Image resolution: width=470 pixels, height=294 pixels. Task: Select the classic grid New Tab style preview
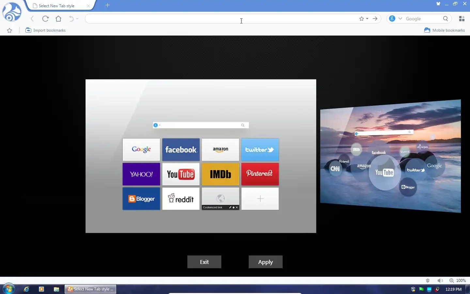[x=201, y=156]
